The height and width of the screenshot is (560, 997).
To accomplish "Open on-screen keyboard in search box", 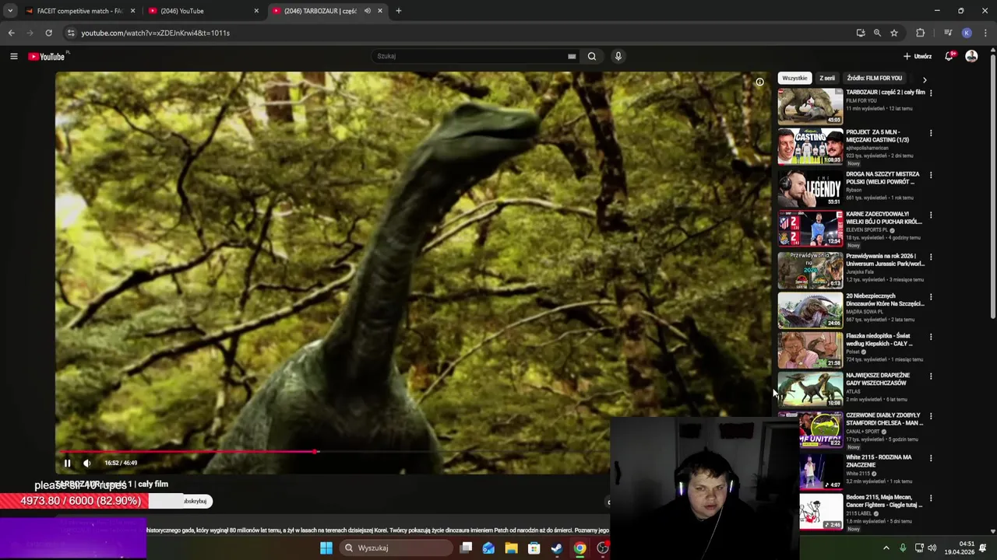I will [x=572, y=56].
